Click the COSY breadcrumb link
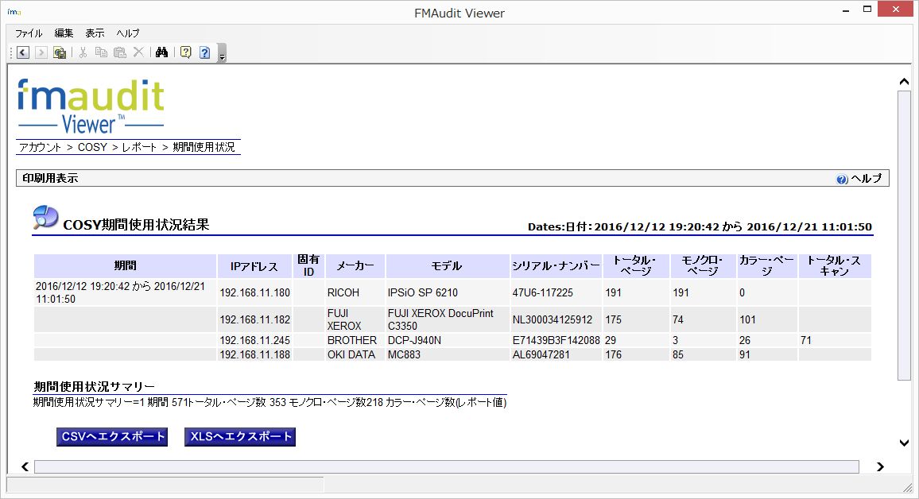 click(x=92, y=147)
